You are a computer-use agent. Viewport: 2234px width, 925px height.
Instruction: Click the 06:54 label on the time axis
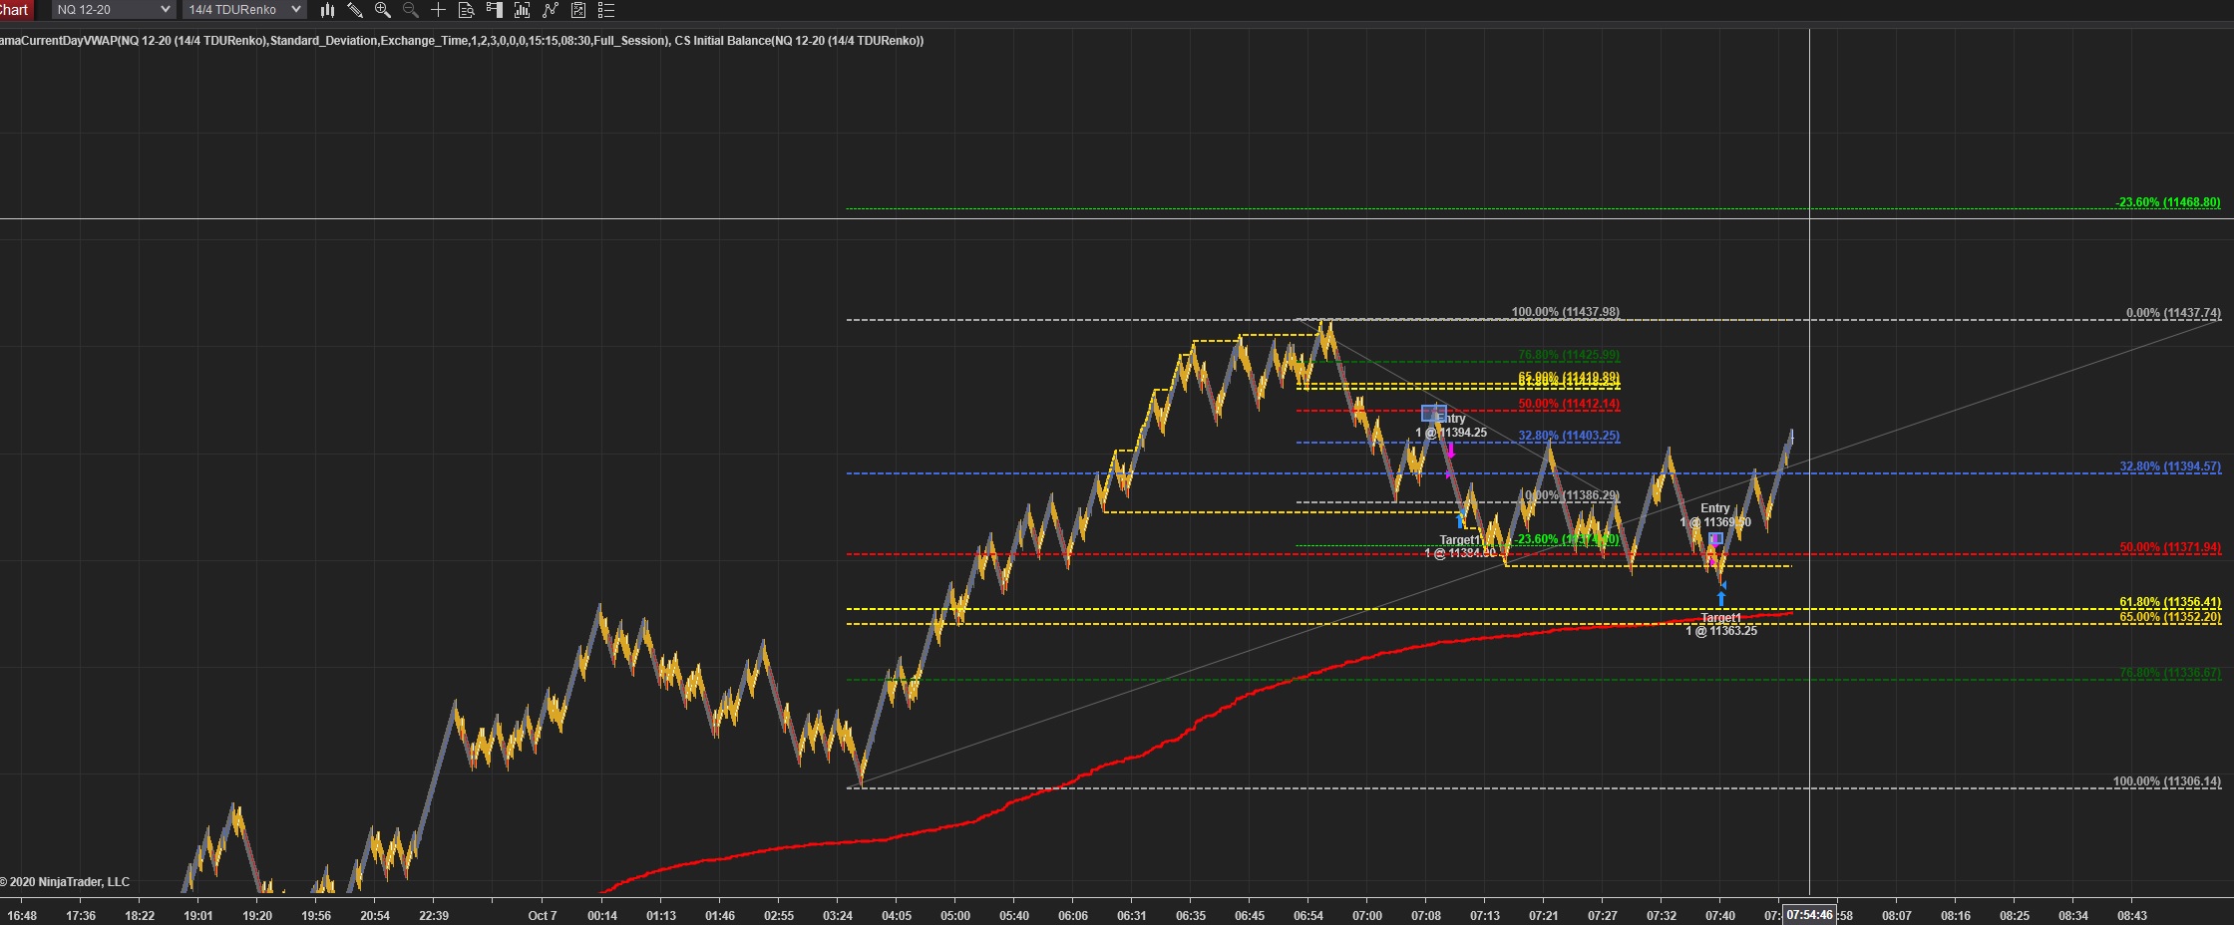(1308, 915)
